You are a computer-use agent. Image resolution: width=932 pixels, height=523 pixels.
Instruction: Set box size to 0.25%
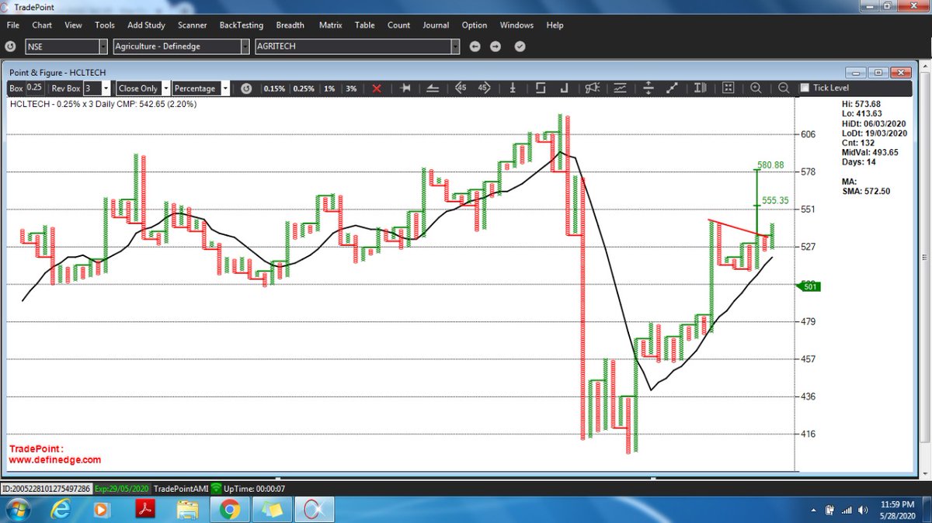pyautogui.click(x=304, y=88)
